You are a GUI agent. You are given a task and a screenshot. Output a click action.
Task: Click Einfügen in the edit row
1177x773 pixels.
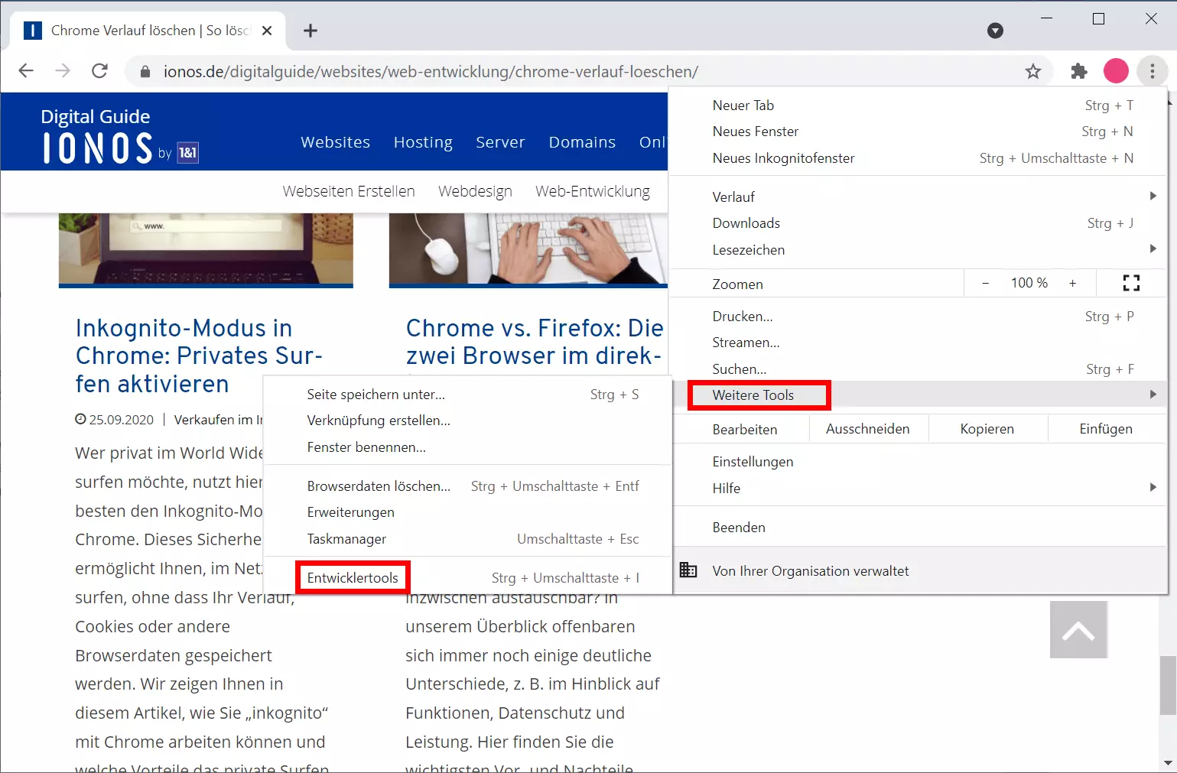click(x=1107, y=429)
